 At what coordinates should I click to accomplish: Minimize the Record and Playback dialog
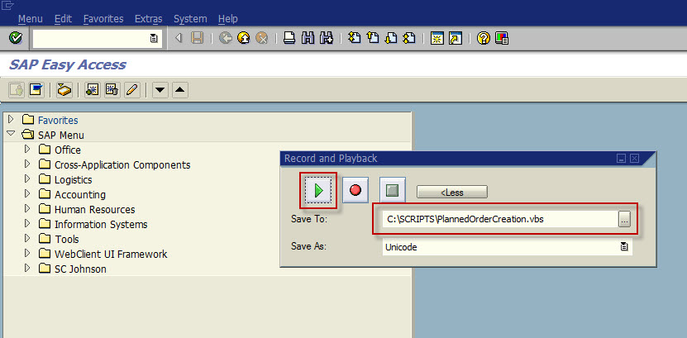pos(620,159)
